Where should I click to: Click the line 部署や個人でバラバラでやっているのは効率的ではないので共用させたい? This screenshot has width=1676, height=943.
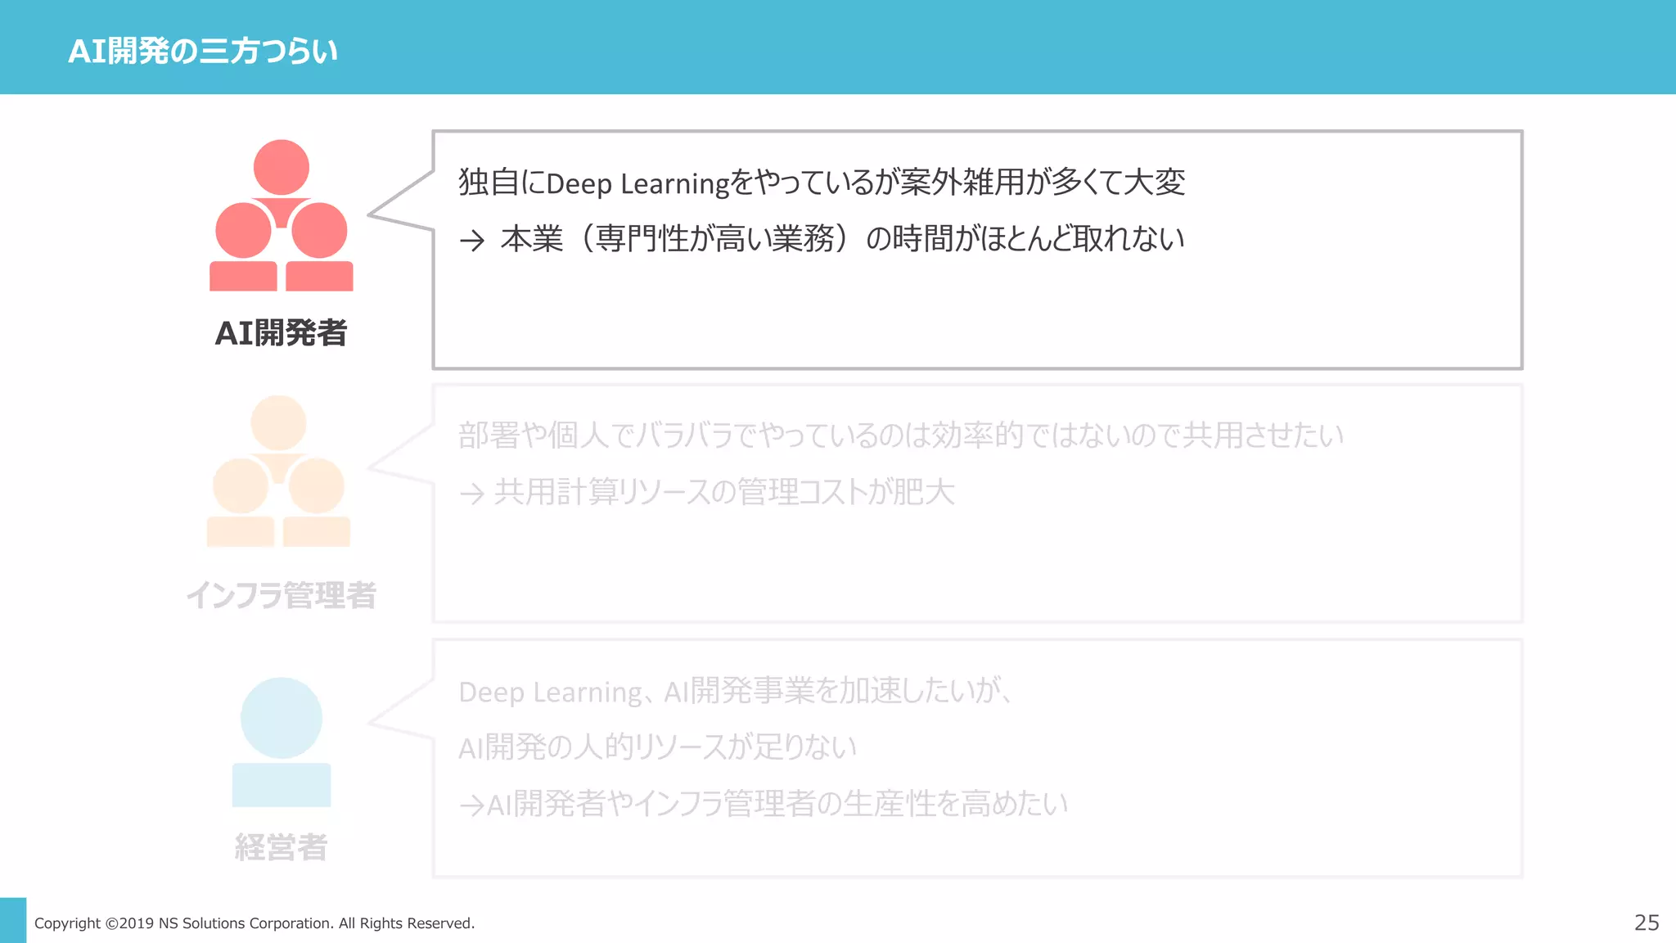coord(901,435)
